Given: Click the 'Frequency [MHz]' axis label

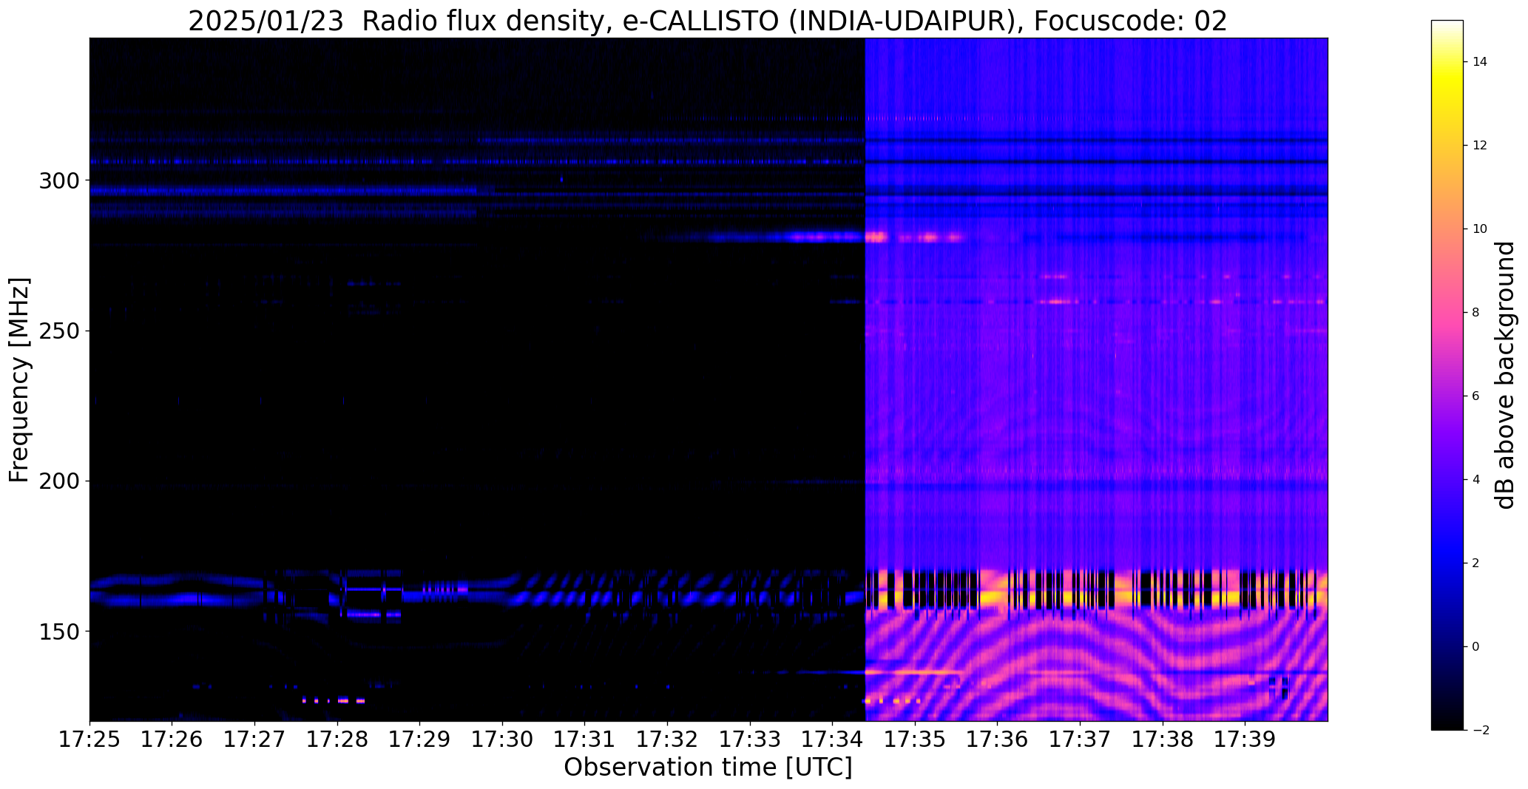Looking at the screenshot, I should point(19,380).
